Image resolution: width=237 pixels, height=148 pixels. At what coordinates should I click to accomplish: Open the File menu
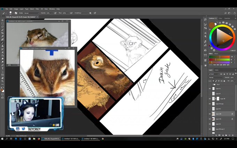tap(7, 9)
